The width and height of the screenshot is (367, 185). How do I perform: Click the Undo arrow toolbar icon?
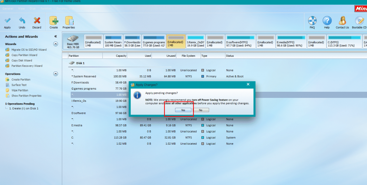click(22, 21)
